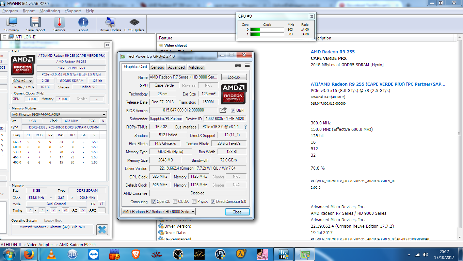Click the Device ID field in GPU-Z

point(225,119)
